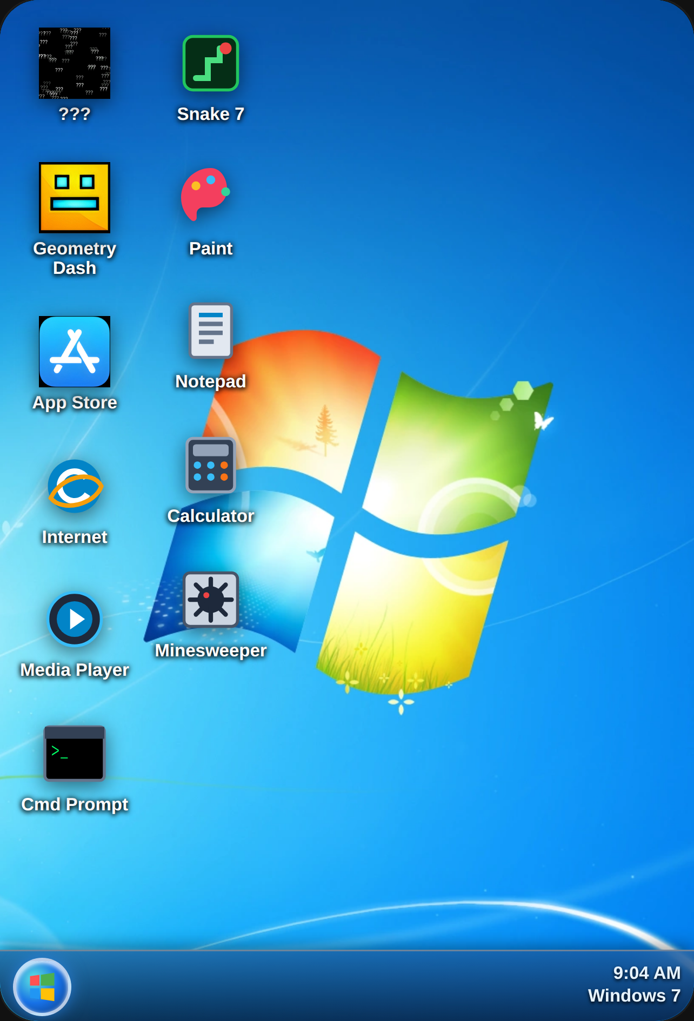Start the Minesweeper mine icon
This screenshot has width=694, height=1021.
point(211,600)
